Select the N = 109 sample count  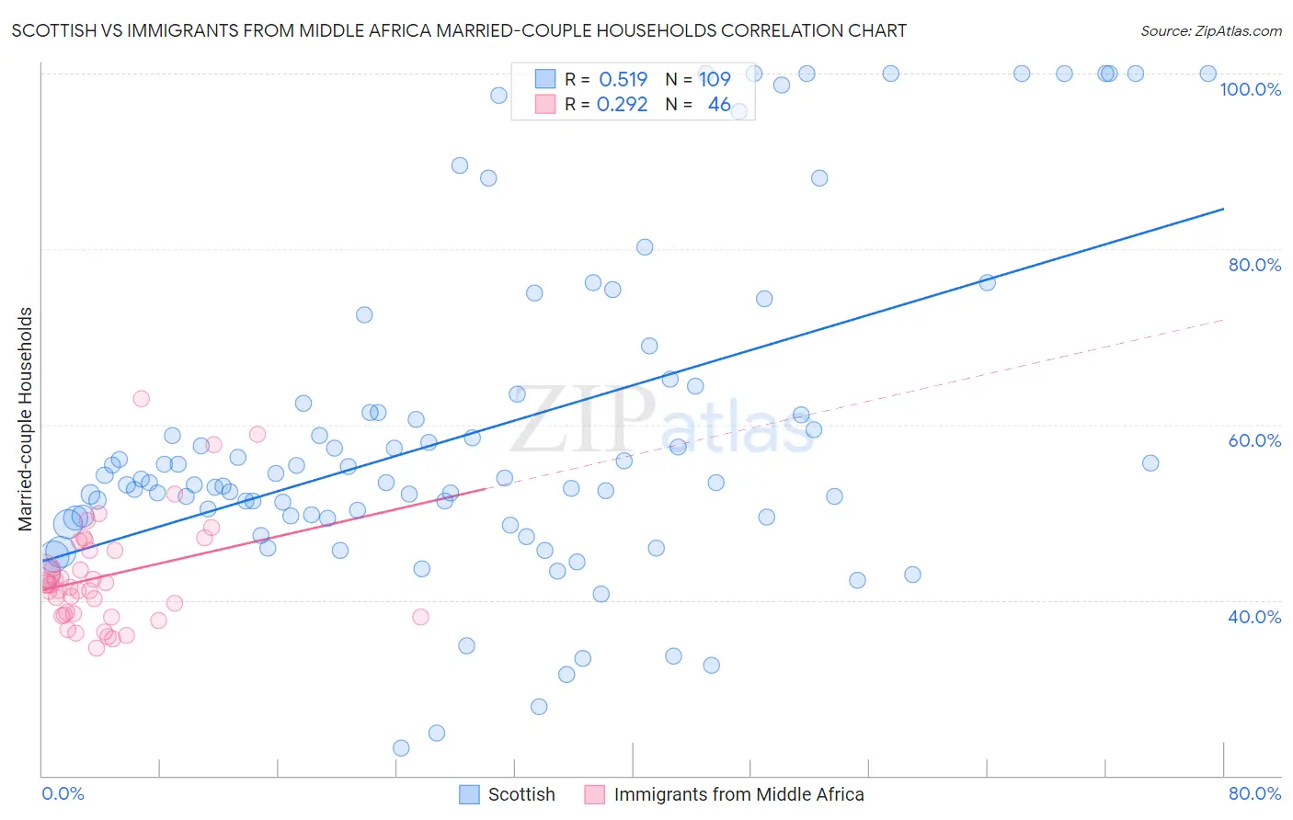(x=698, y=79)
